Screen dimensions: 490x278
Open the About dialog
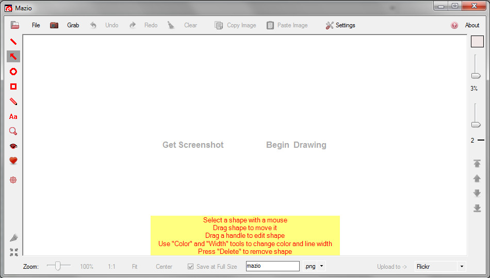coord(472,25)
